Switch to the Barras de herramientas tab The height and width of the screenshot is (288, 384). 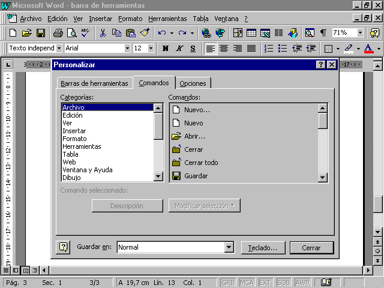pyautogui.click(x=95, y=83)
